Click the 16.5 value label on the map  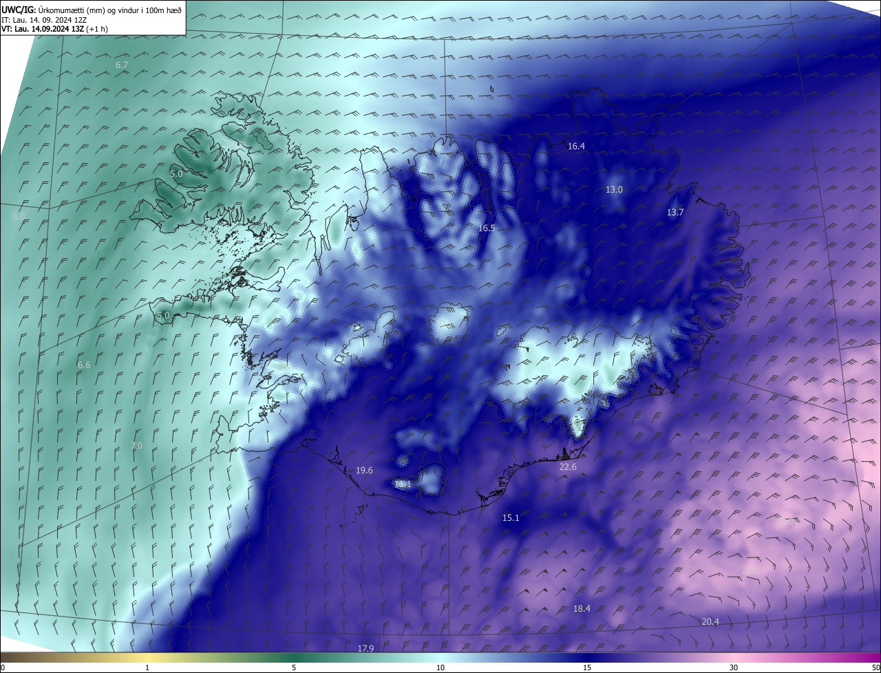coord(487,228)
